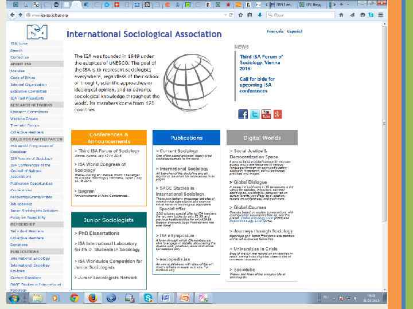This screenshot has height=309, width=413.
Task: Click the browser Back arrow button
Action: pyautogui.click(x=12, y=15)
